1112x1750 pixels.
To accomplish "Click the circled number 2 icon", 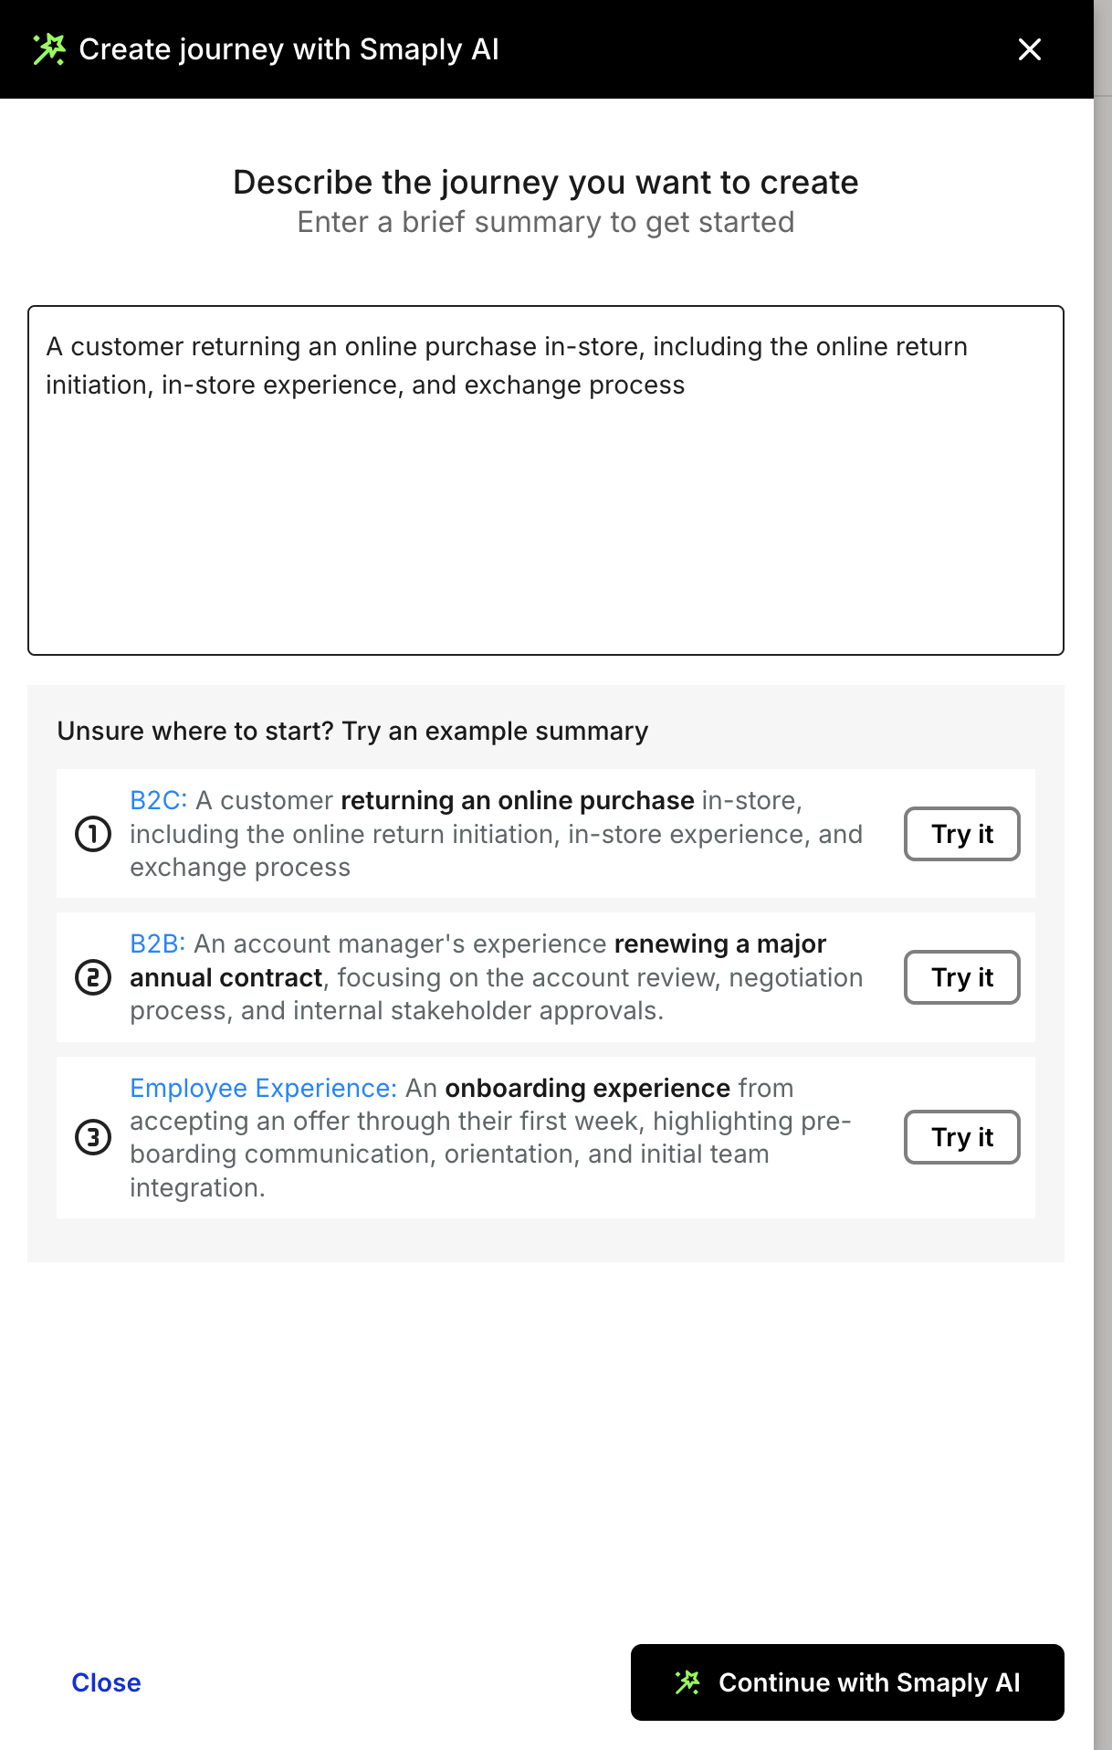I will [x=93, y=977].
